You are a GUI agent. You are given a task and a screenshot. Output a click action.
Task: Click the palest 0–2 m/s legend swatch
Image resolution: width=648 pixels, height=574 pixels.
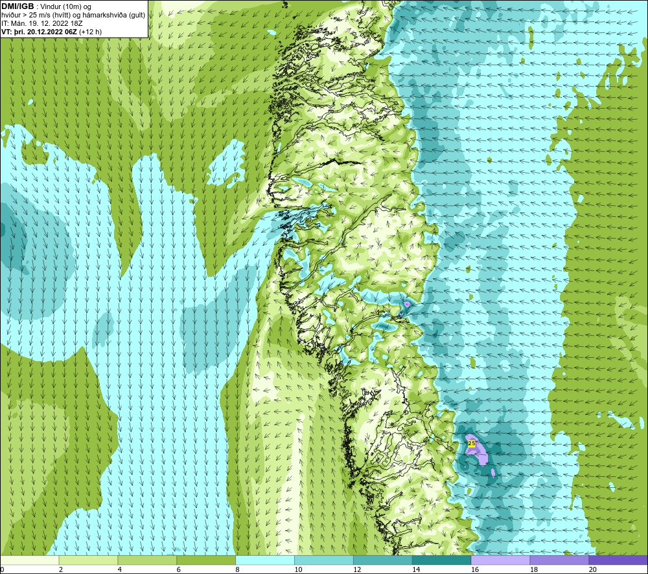30,560
